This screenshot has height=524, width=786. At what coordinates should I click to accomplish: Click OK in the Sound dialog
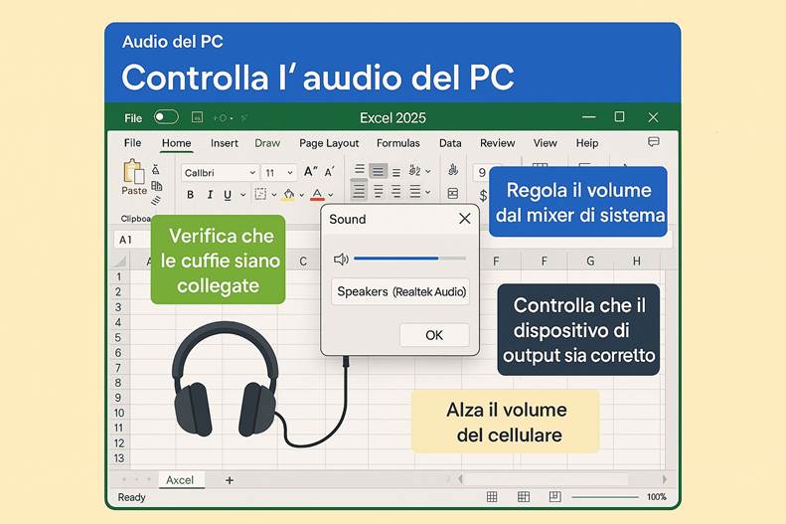434,335
